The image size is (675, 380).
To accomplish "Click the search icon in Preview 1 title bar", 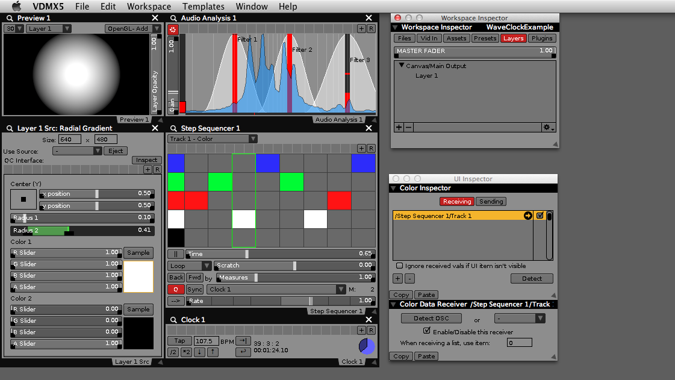I will tap(10, 18).
